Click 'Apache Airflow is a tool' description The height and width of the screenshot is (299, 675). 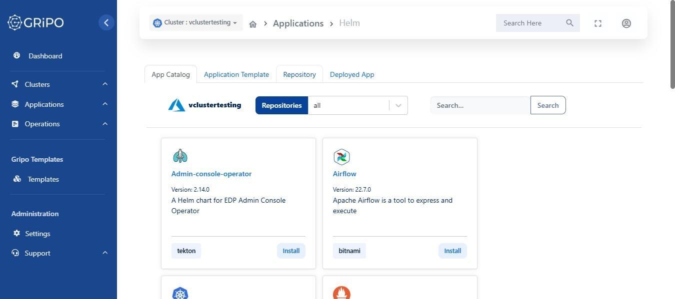[393, 206]
